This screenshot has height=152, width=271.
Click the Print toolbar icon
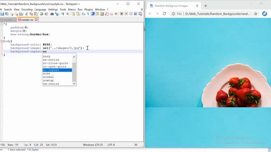point(21,14)
